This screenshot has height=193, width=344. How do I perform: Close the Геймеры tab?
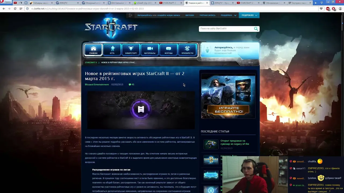pos(52,3)
